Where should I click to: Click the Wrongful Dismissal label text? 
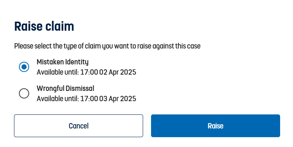pyautogui.click(x=65, y=88)
